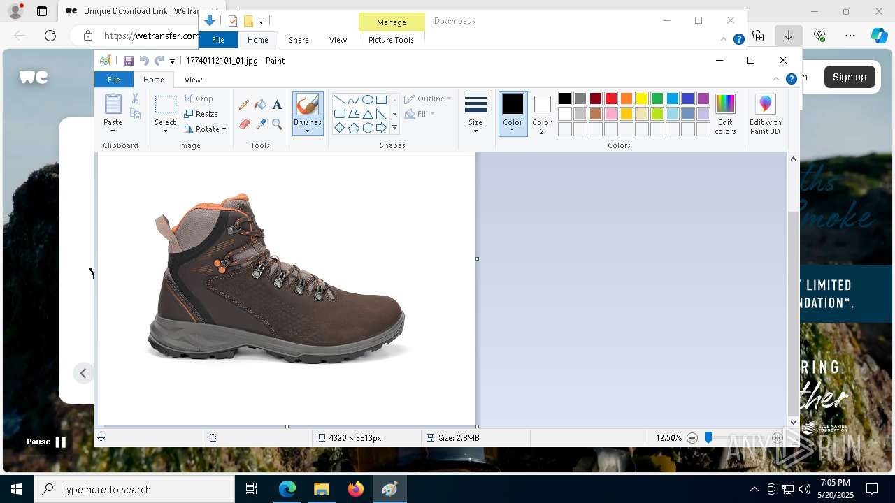This screenshot has height=503, width=895.
Task: Choose the Diamond shape
Action: pyautogui.click(x=339, y=128)
